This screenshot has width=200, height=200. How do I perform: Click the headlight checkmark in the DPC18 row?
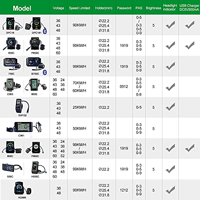point(170,25)
